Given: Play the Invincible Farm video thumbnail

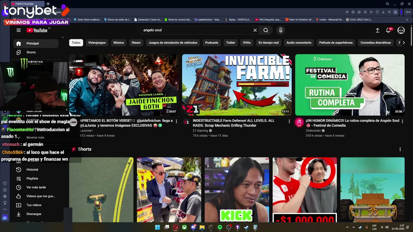Looking at the screenshot, I should click(x=237, y=85).
